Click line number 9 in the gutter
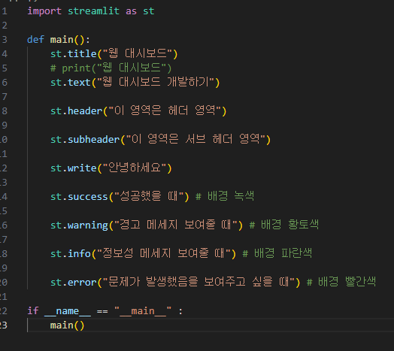This screenshot has width=394, height=351. pos(5,125)
